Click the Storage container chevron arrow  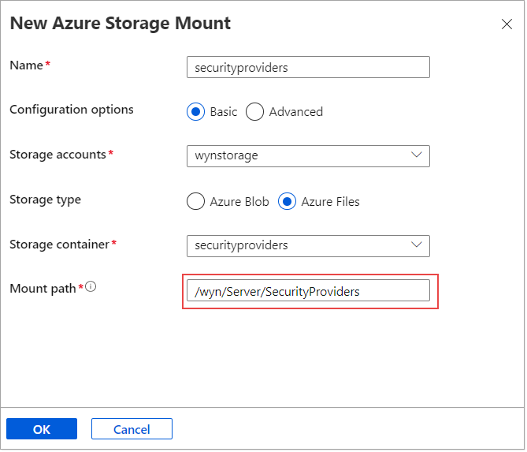417,245
